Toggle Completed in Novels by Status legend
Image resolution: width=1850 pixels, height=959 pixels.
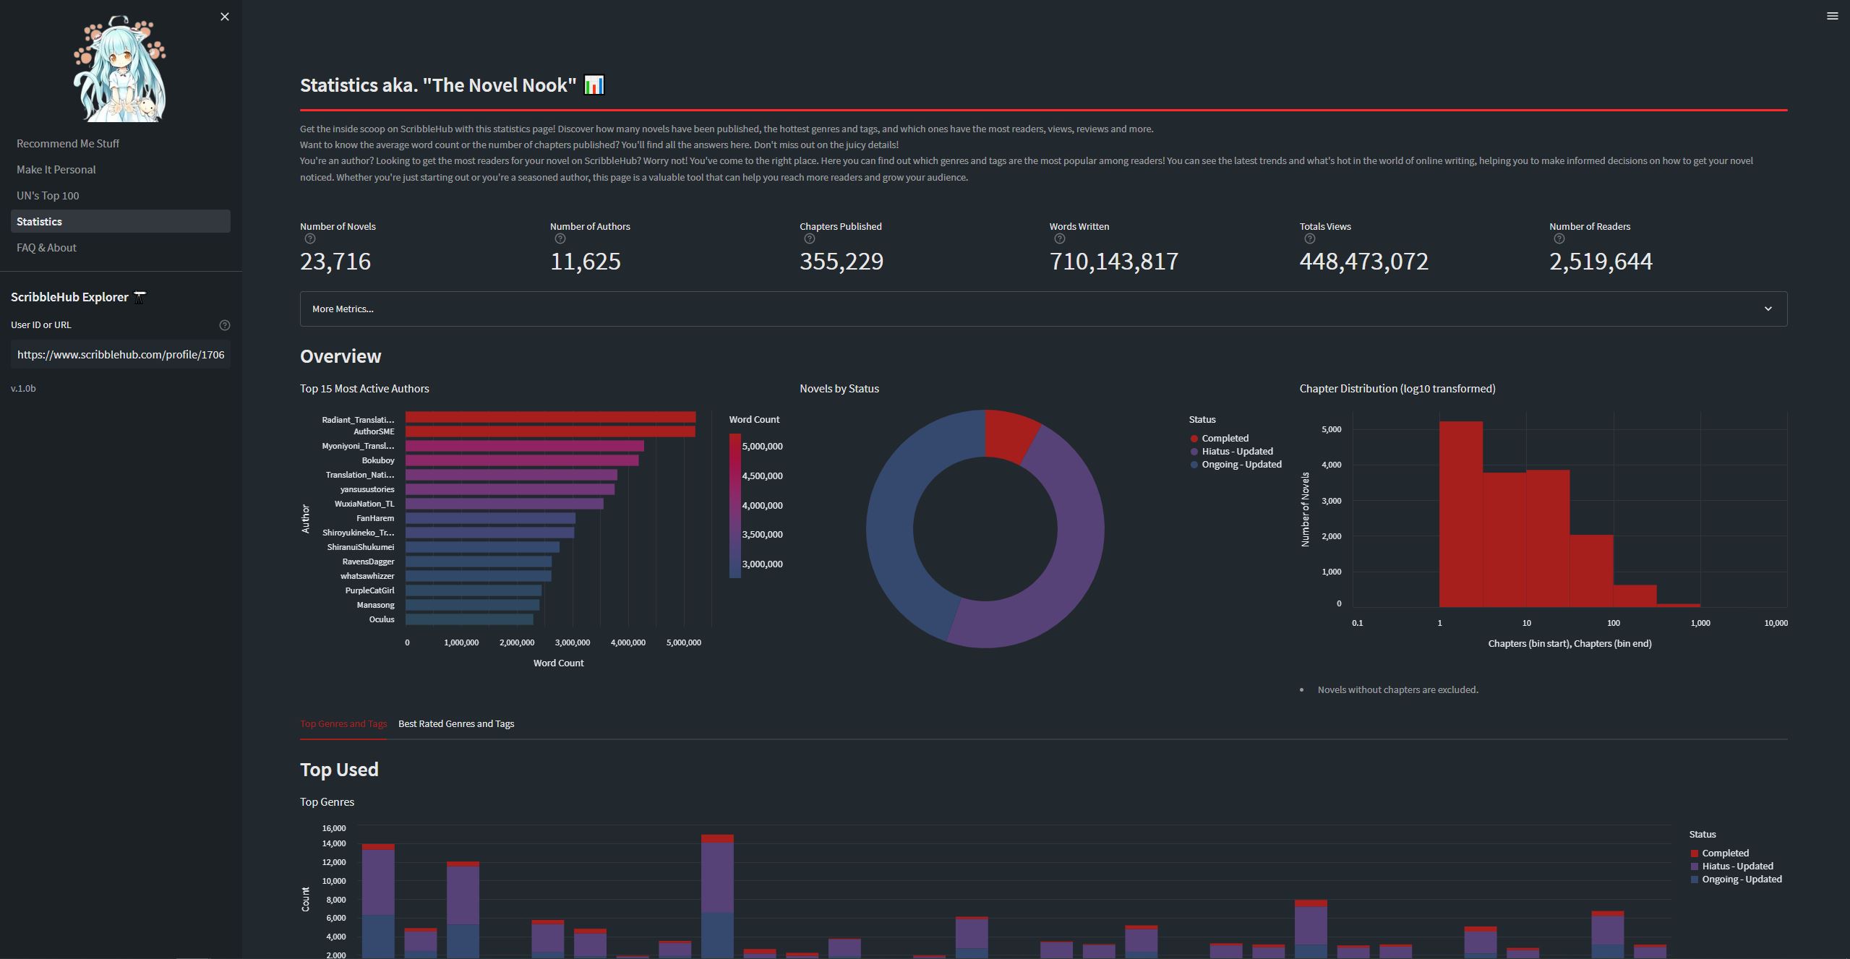point(1224,438)
